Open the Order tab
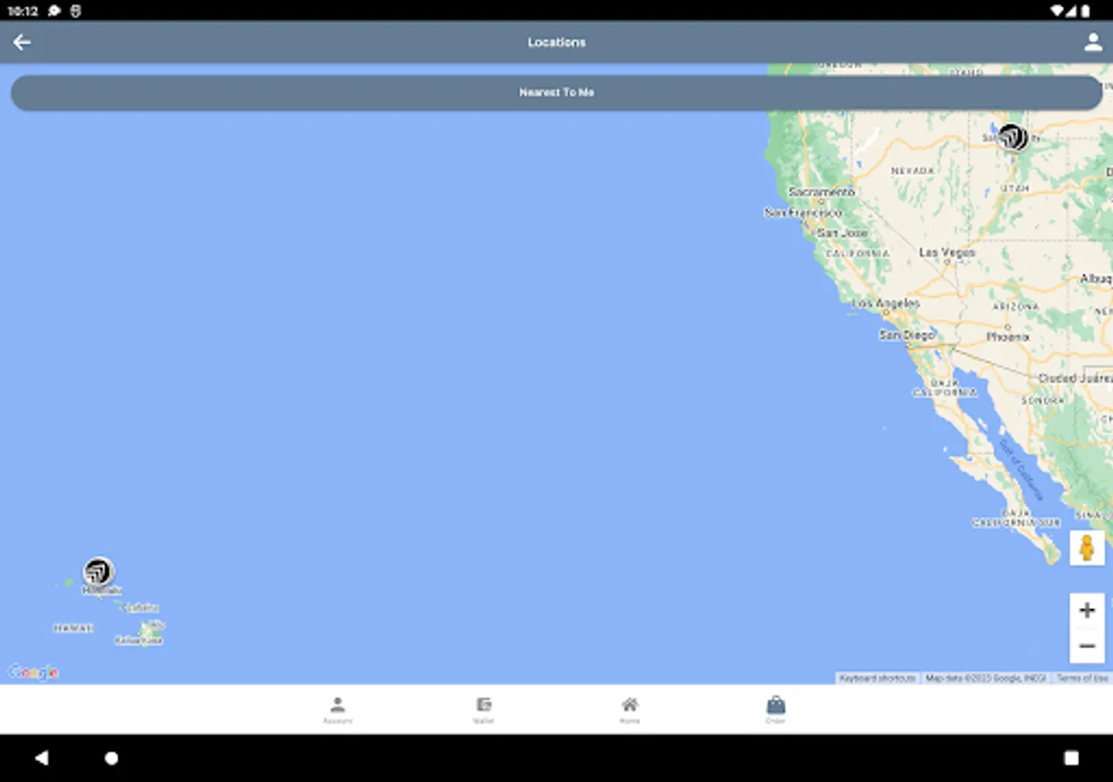1113x782 pixels. click(x=776, y=710)
